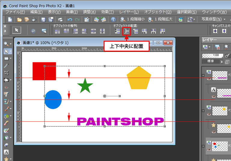Screen dimensions: 231x161
Task: Undo the last action
Action: [x=70, y=19]
